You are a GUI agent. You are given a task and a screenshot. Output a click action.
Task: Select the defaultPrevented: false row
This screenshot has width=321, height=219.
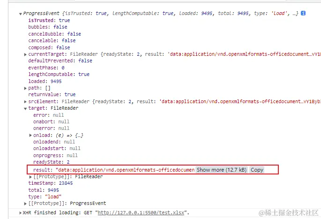(60, 61)
